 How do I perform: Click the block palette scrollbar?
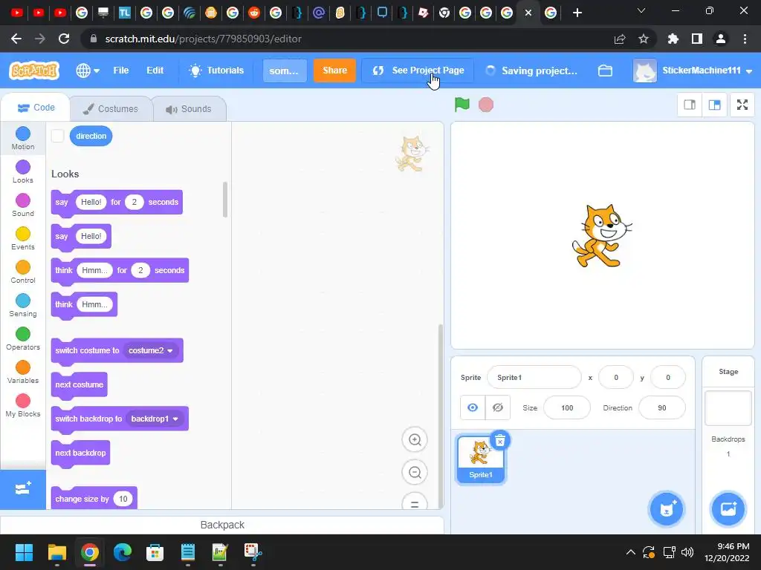pos(224,200)
